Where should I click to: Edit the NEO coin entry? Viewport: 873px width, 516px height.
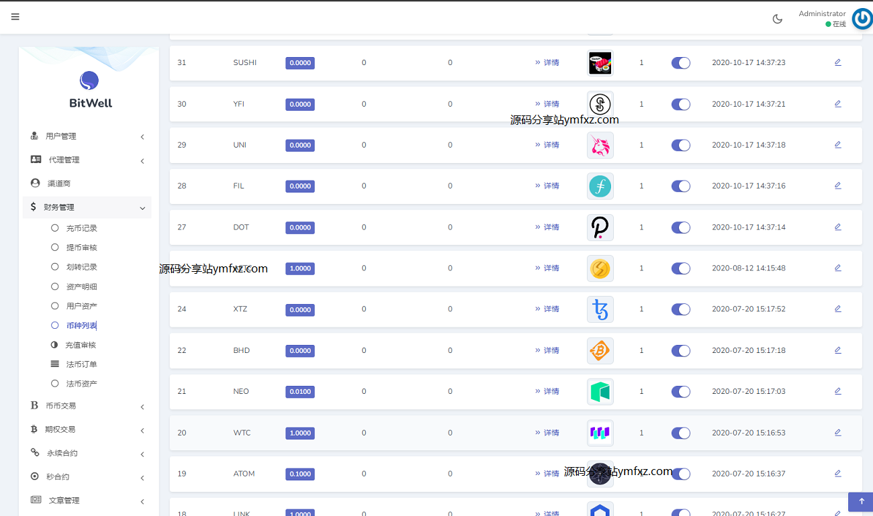837,391
